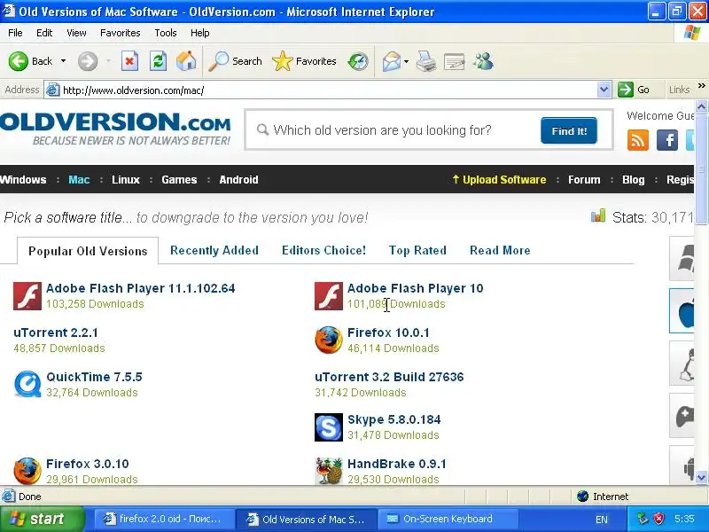Stop page loading with red X icon
This screenshot has width=709, height=532.
click(129, 61)
